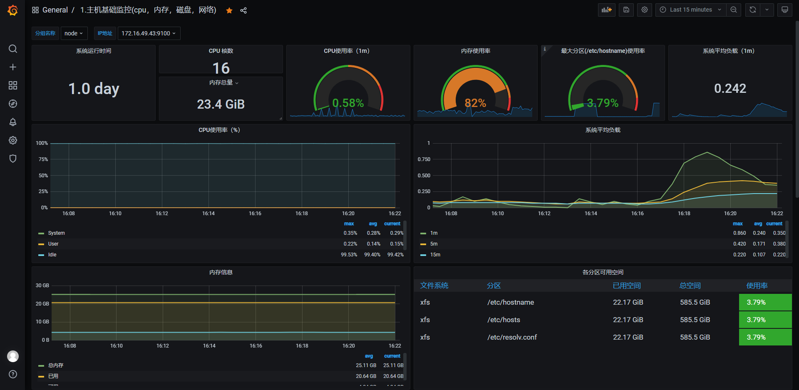Open the Server Admin shield icon
Screen dimensions: 799x390
click(x=13, y=159)
